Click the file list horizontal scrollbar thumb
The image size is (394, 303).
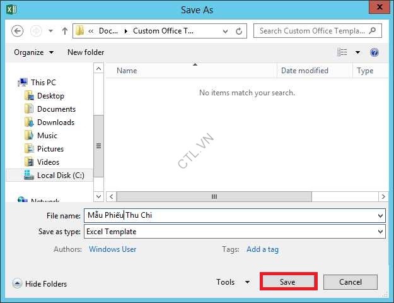(x=214, y=196)
